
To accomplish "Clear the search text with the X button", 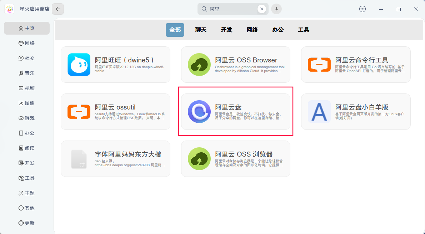I will pos(262,9).
